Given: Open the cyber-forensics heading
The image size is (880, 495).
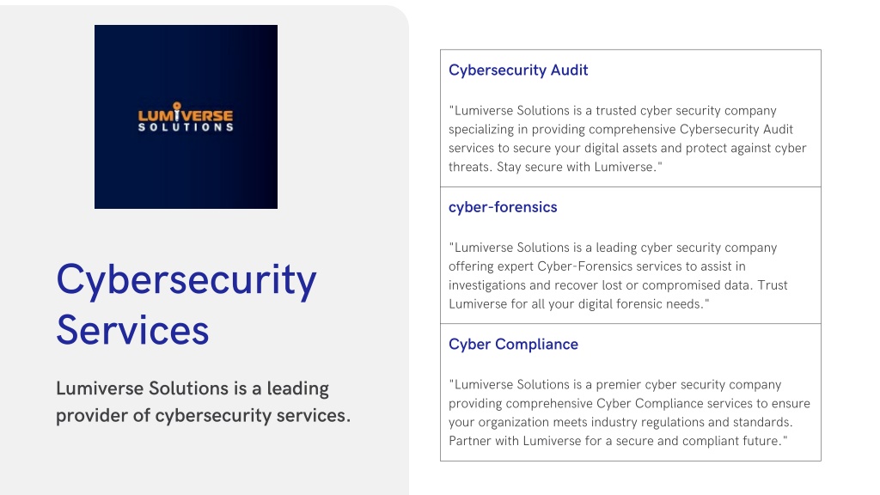Looking at the screenshot, I should tap(503, 207).
